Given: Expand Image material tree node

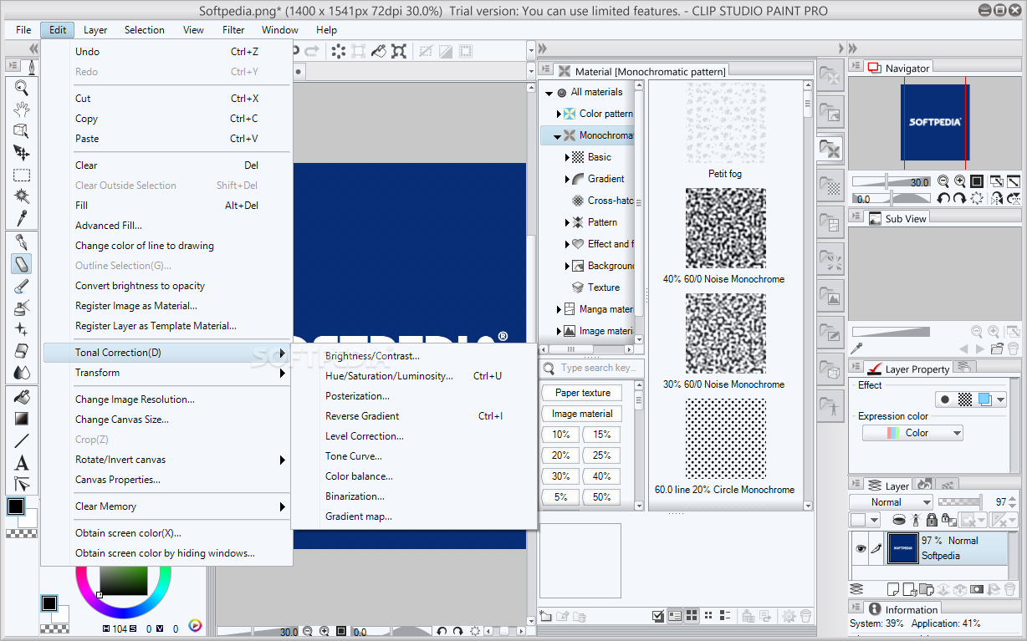Looking at the screenshot, I should tap(559, 331).
